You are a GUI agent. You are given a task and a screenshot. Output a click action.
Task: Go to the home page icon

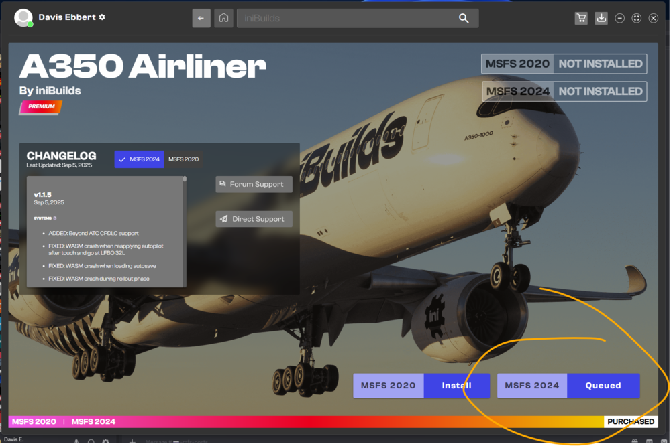pos(223,18)
